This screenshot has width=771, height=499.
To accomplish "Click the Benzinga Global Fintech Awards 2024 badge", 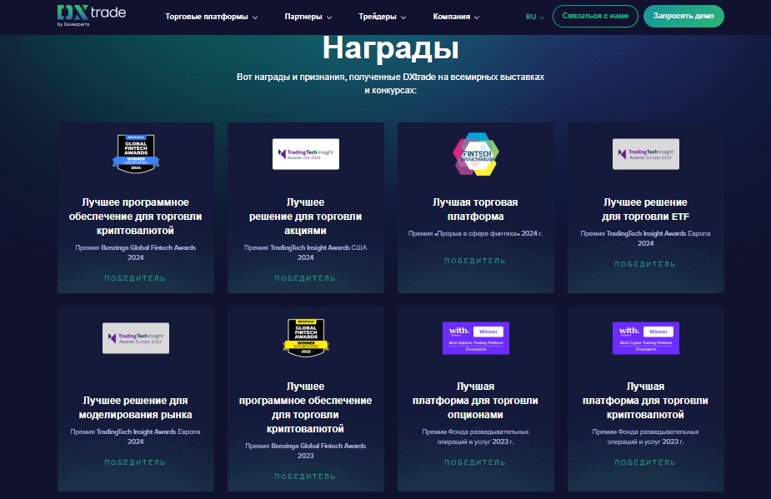I will [136, 153].
